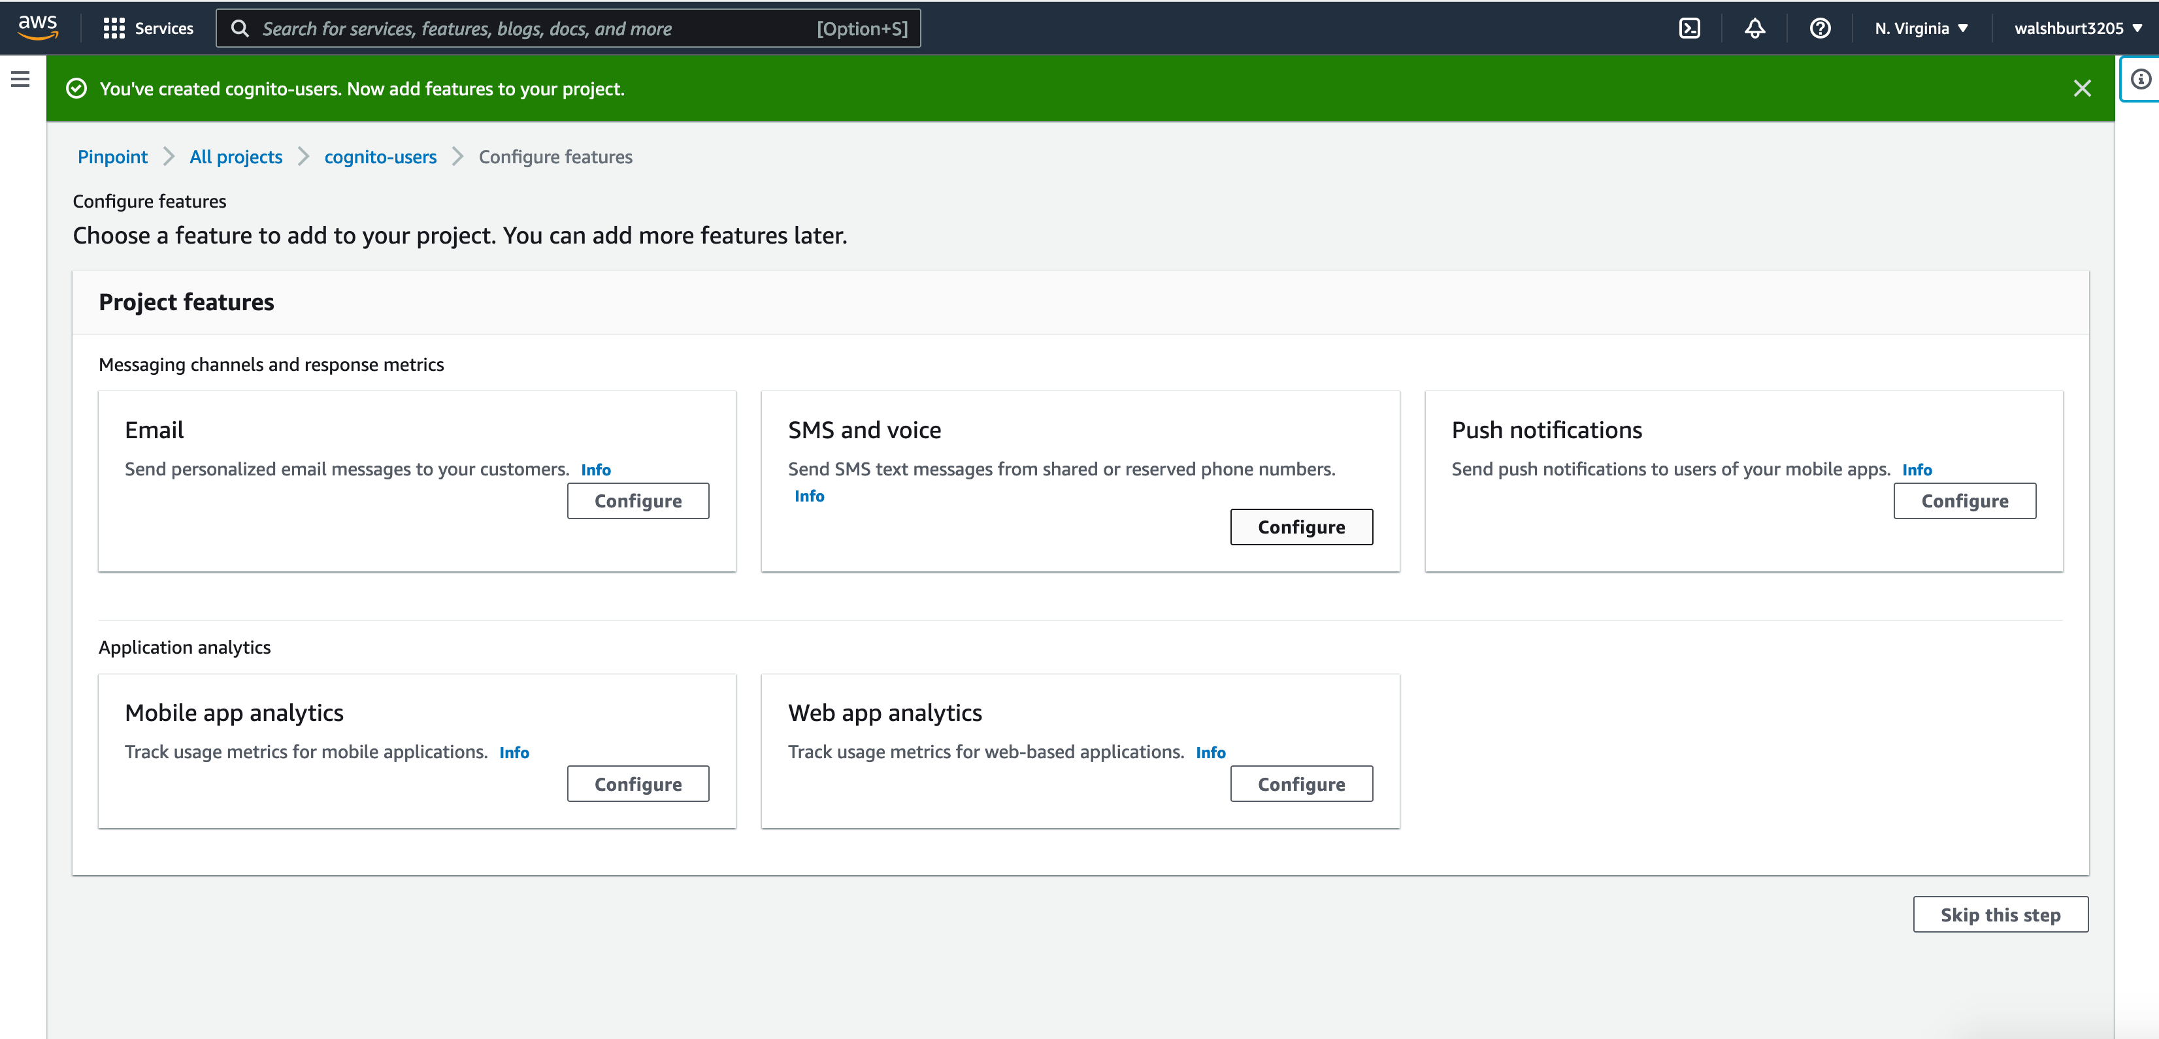This screenshot has height=1039, width=2159.
Task: Click the Push notifications card title
Action: click(1546, 430)
